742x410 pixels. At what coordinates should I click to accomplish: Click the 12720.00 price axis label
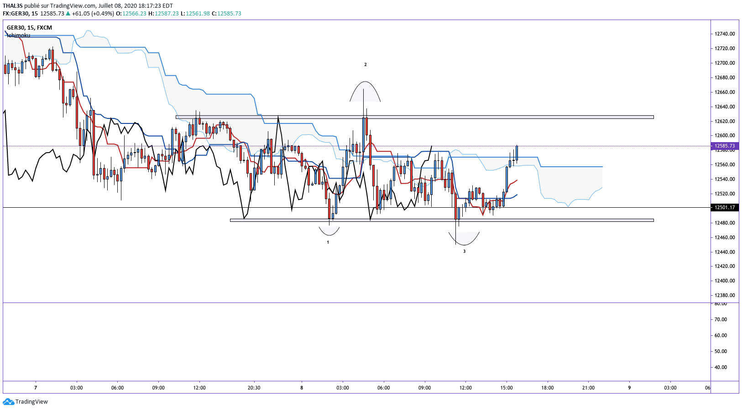click(725, 48)
